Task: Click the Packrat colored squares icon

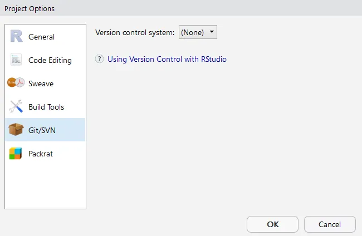Action: 16,154
